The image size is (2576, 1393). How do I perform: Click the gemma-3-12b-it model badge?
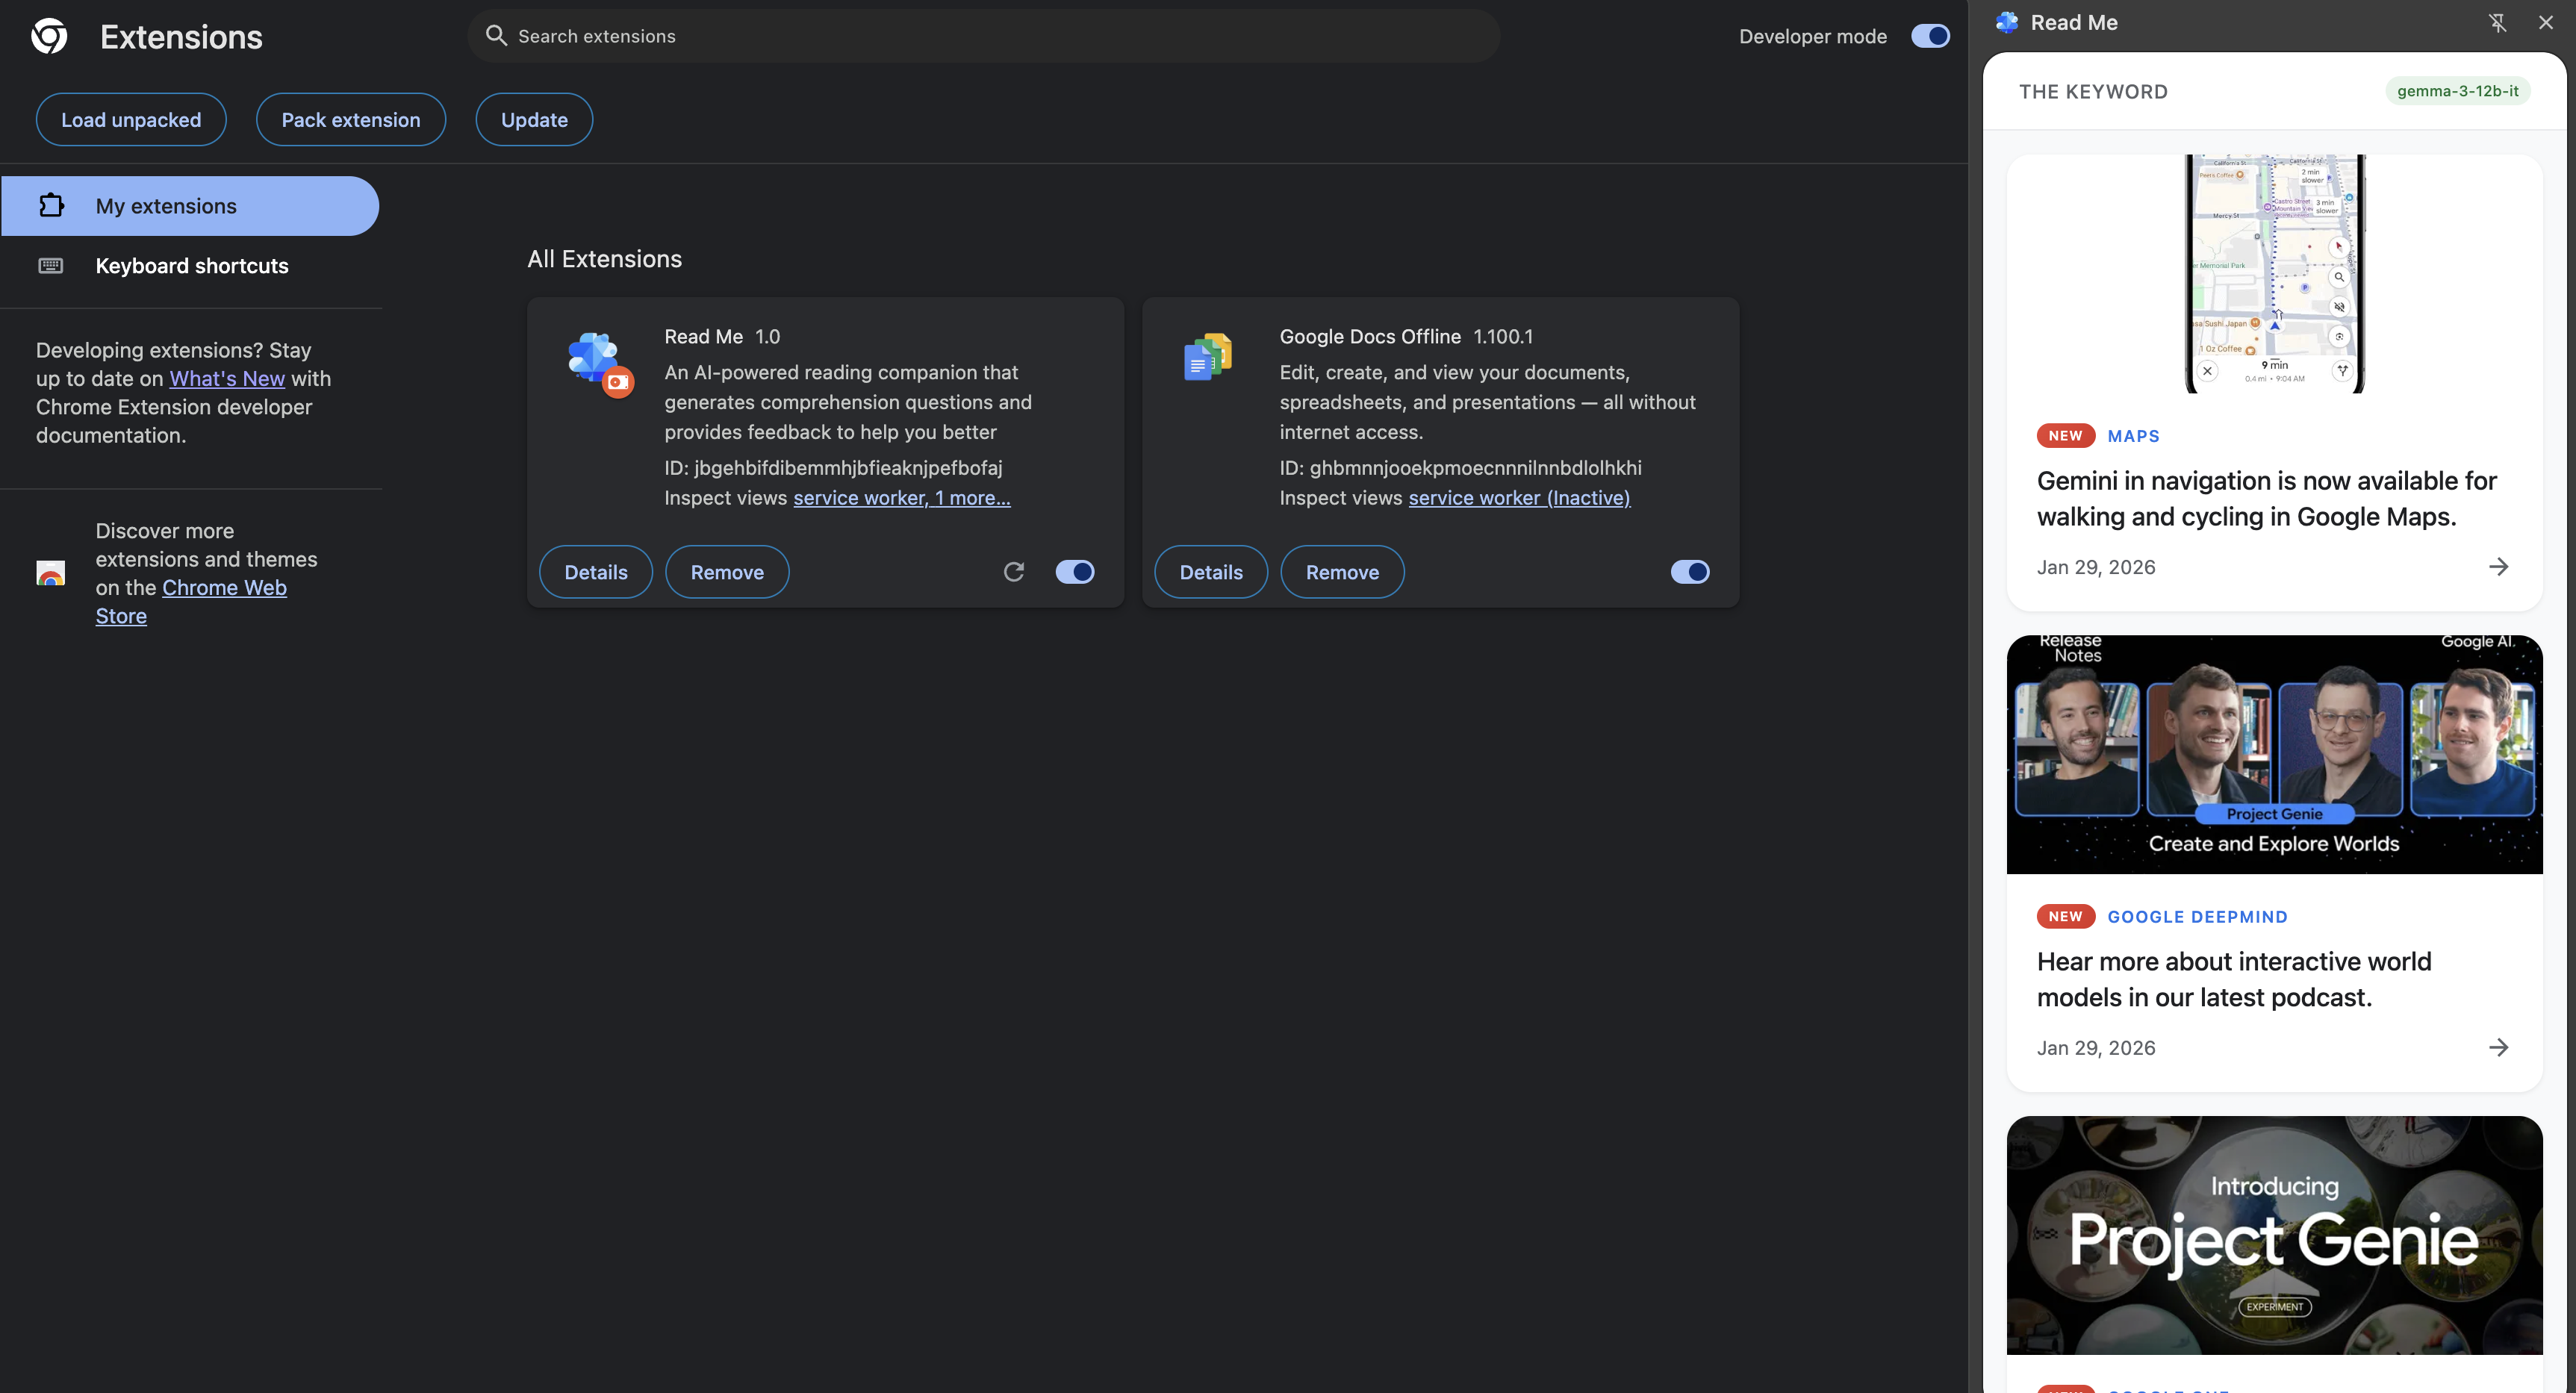[x=2457, y=91]
